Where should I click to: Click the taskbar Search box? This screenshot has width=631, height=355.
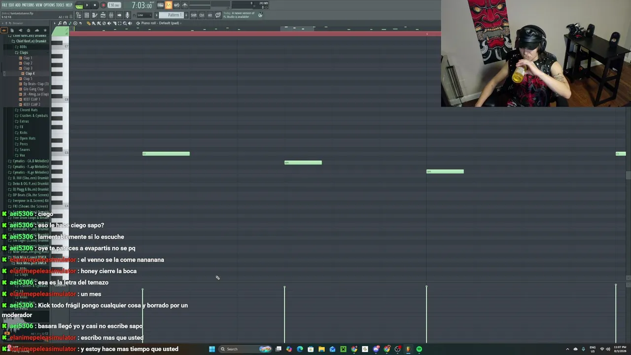(245, 349)
